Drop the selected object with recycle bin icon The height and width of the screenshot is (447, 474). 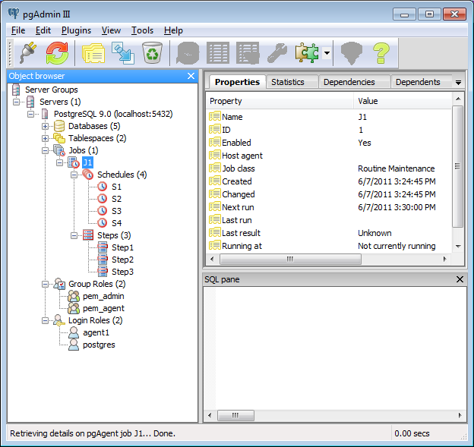coord(153,52)
